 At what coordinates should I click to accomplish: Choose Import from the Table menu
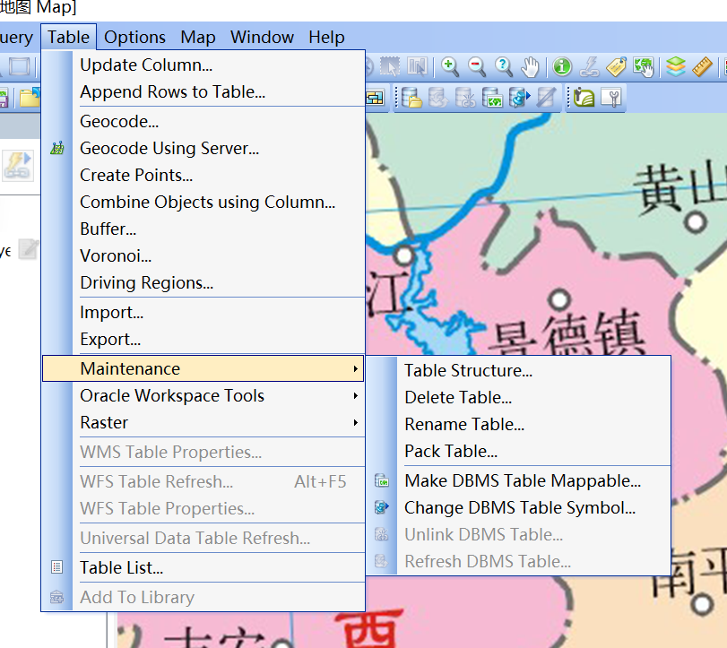point(203,313)
